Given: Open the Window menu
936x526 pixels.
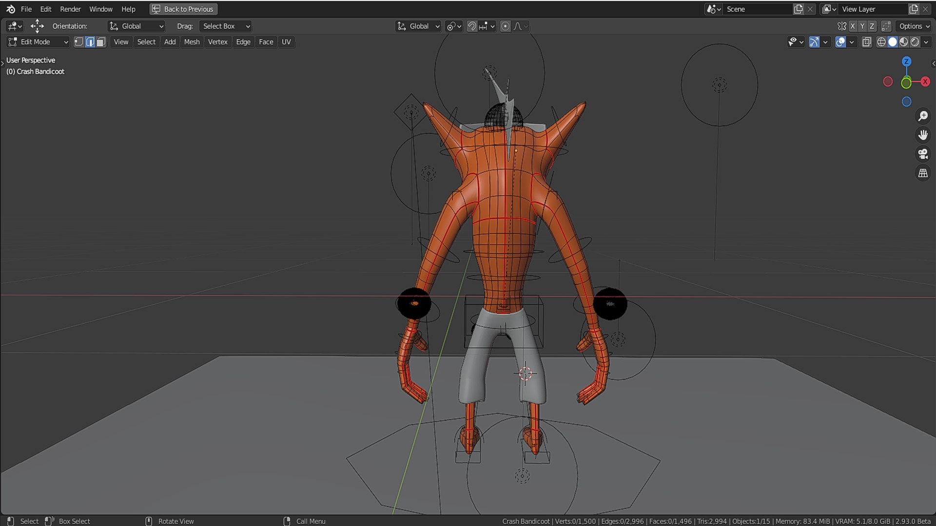Looking at the screenshot, I should 101,9.
